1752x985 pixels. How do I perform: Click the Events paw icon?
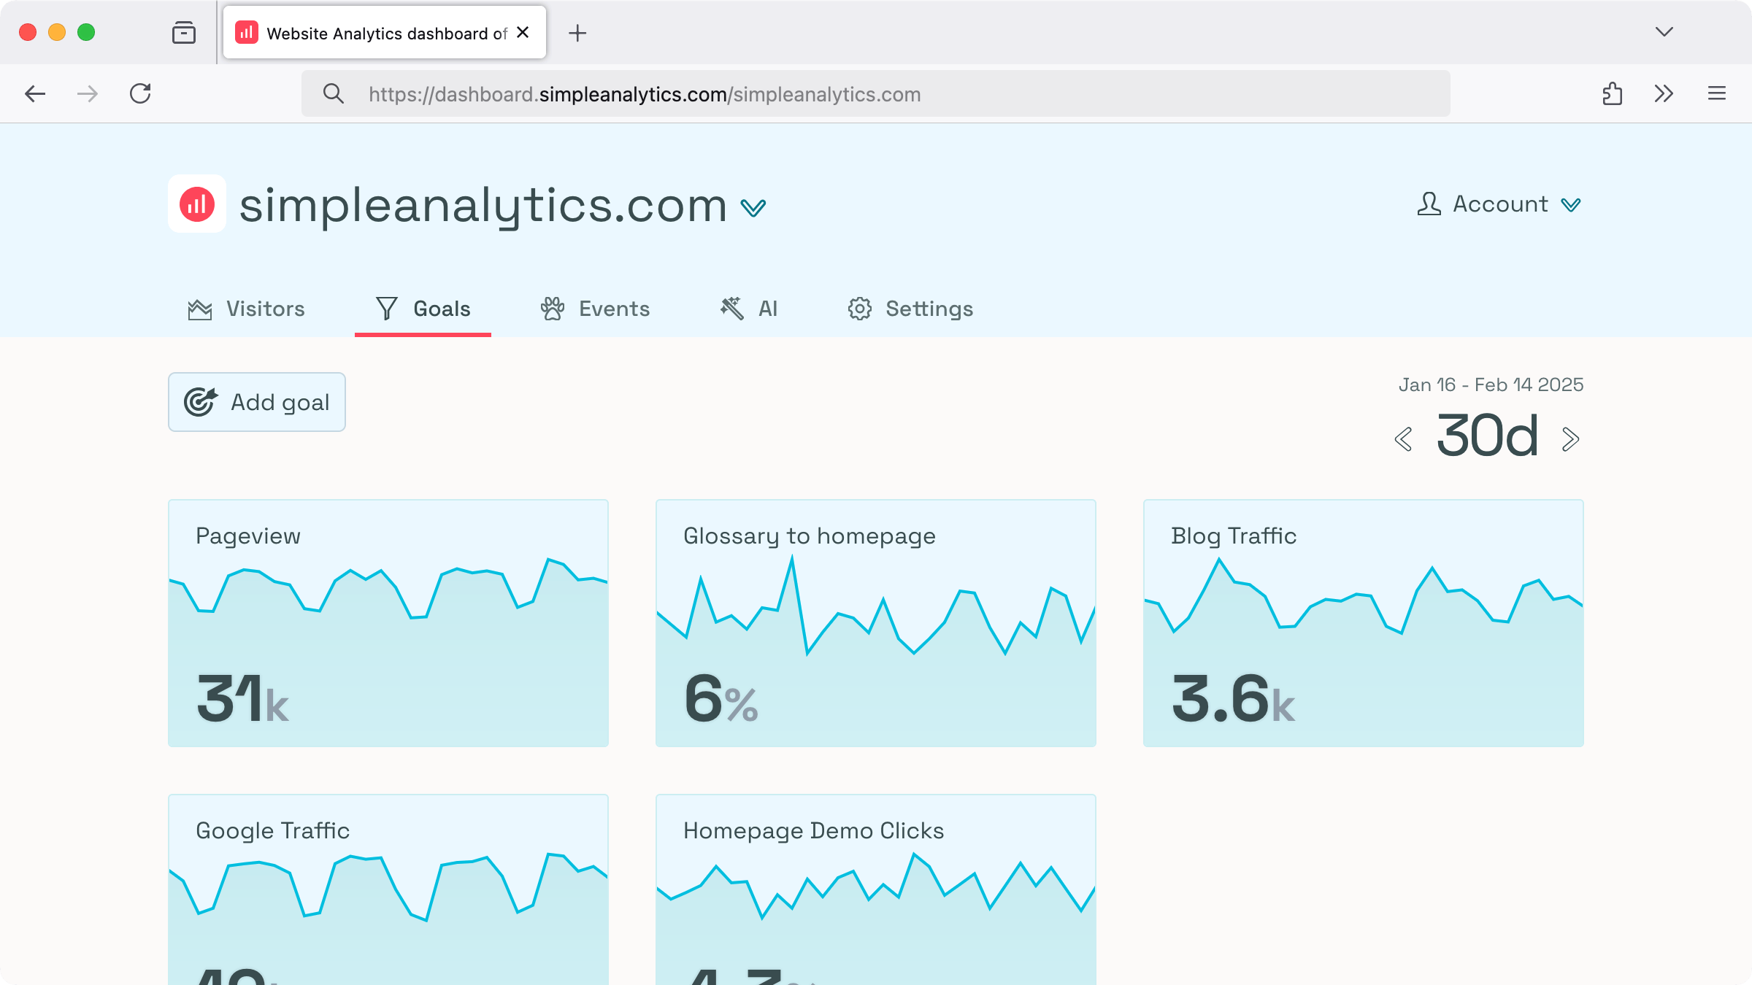pos(553,309)
